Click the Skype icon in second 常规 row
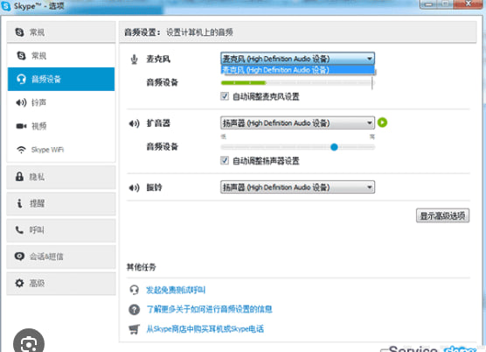 click(x=21, y=55)
